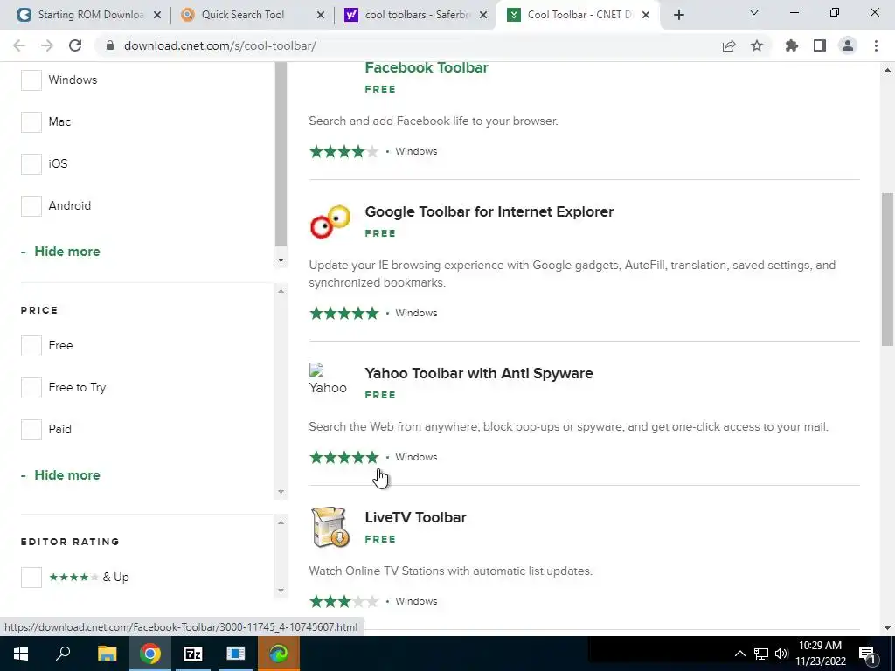The height and width of the screenshot is (671, 895).
Task: Click the network tray icon
Action: coord(761,654)
